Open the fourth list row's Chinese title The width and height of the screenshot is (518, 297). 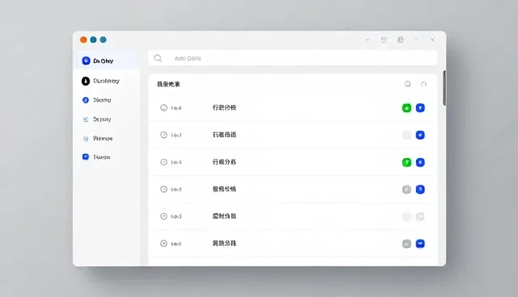tap(224, 189)
